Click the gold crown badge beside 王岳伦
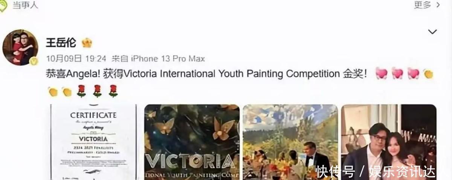Image resolution: width=452 pixels, height=180 pixels. coord(87,43)
